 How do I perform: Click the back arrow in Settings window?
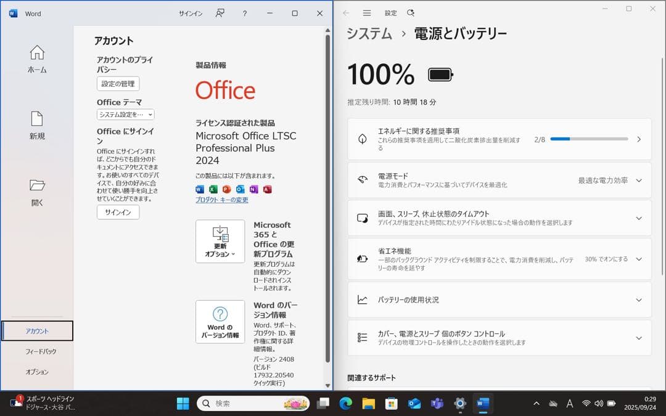click(x=346, y=13)
